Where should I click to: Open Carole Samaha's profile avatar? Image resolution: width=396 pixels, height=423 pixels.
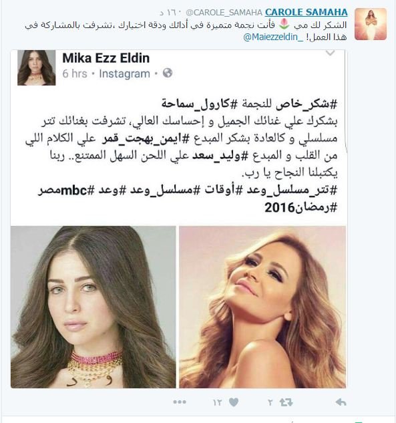click(371, 24)
